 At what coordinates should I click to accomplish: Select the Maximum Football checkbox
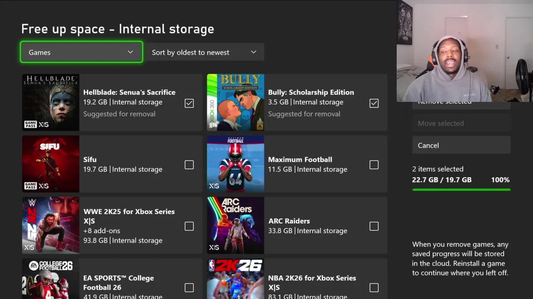click(374, 165)
